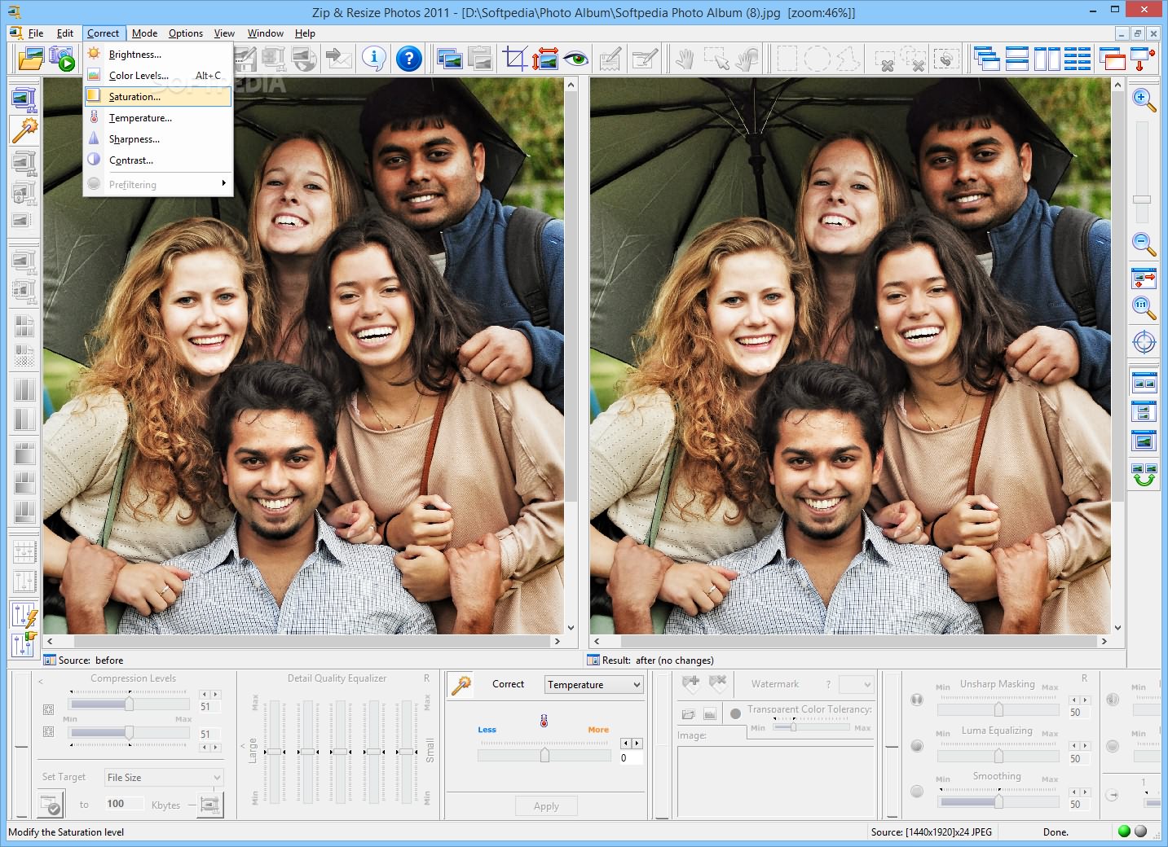Toggle the Smoothing round button

click(x=917, y=792)
